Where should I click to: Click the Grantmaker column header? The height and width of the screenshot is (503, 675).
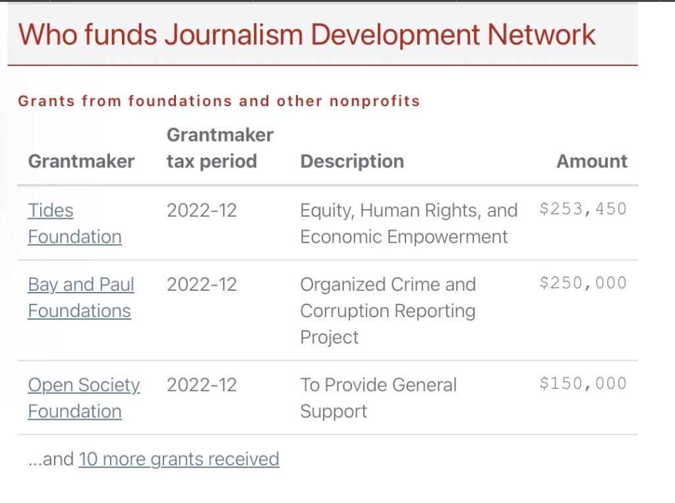tap(81, 162)
